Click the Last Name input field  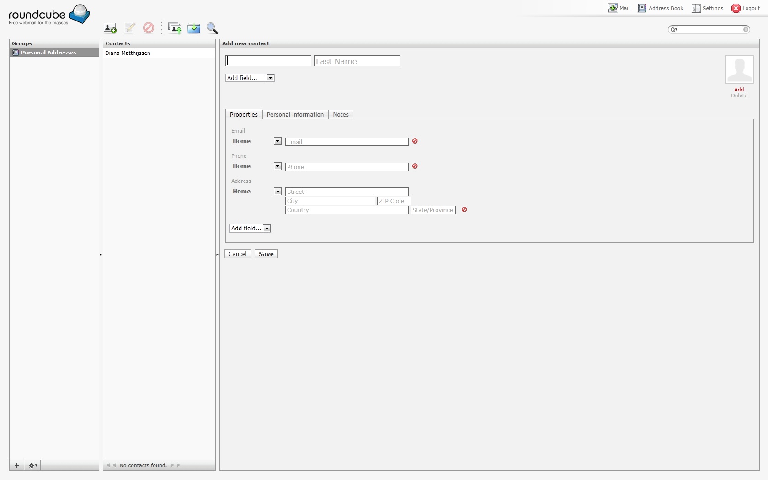[x=357, y=61]
